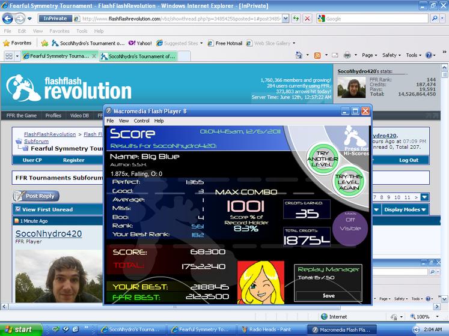The width and height of the screenshot is (449, 336).
Task: Open the IE Tools menu in menu bar
Action: pos(82,31)
